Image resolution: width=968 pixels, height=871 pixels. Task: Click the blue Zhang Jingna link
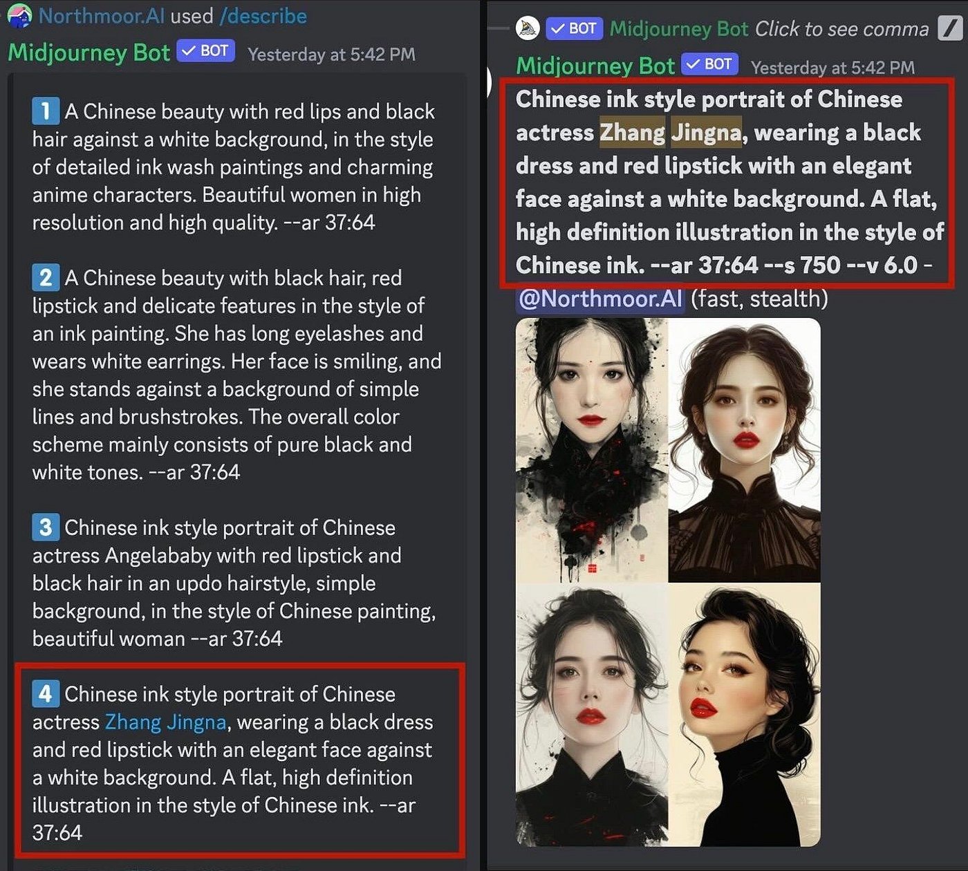(165, 722)
